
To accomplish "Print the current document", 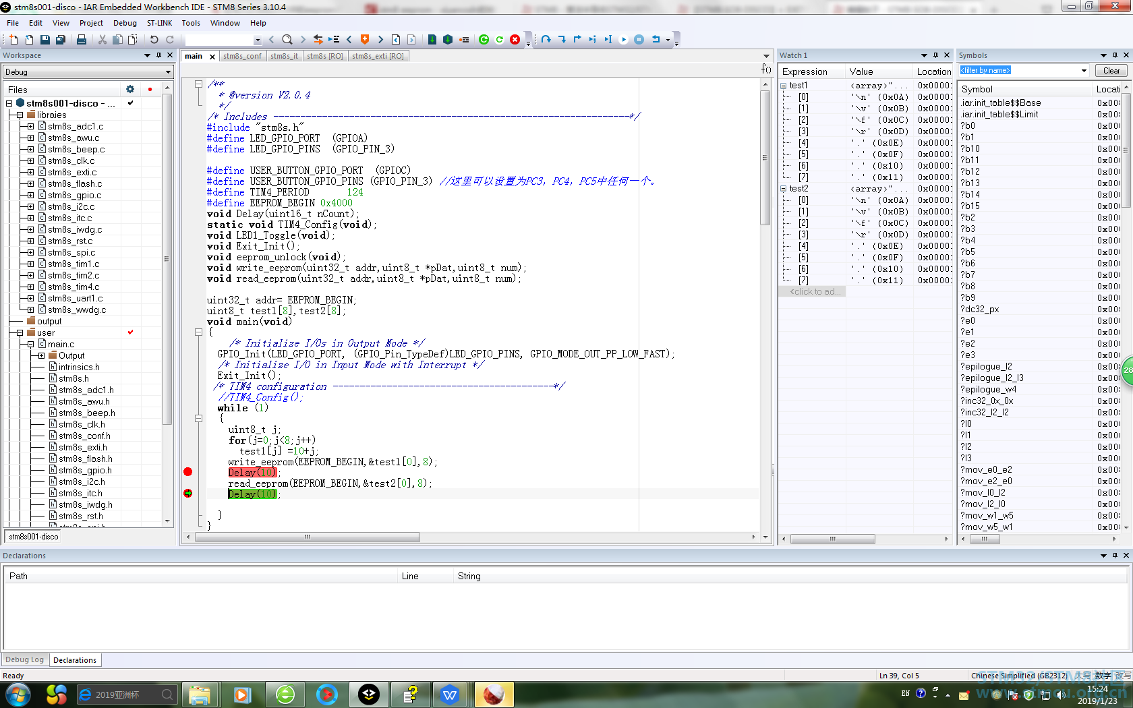I will coord(82,40).
